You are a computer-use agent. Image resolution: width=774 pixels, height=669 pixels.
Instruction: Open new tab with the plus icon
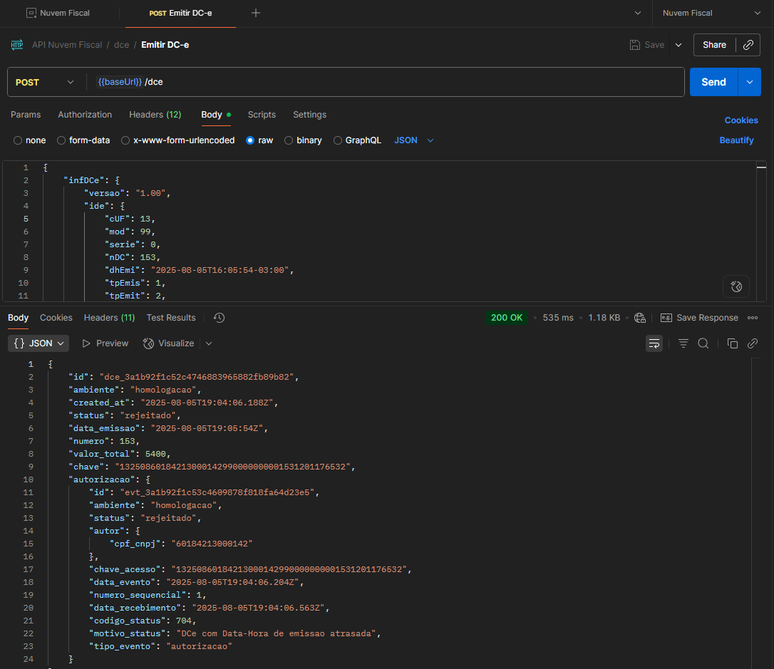[256, 13]
